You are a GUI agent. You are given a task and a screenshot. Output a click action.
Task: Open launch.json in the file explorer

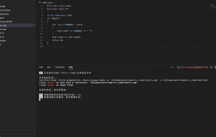(5, 10)
